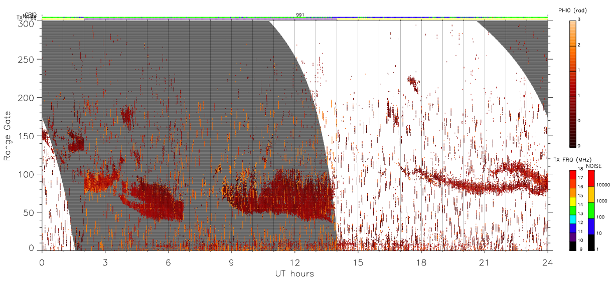Click the '150' tick on the Range Gate axis
The width and height of the screenshot is (616, 284).
coord(26,136)
